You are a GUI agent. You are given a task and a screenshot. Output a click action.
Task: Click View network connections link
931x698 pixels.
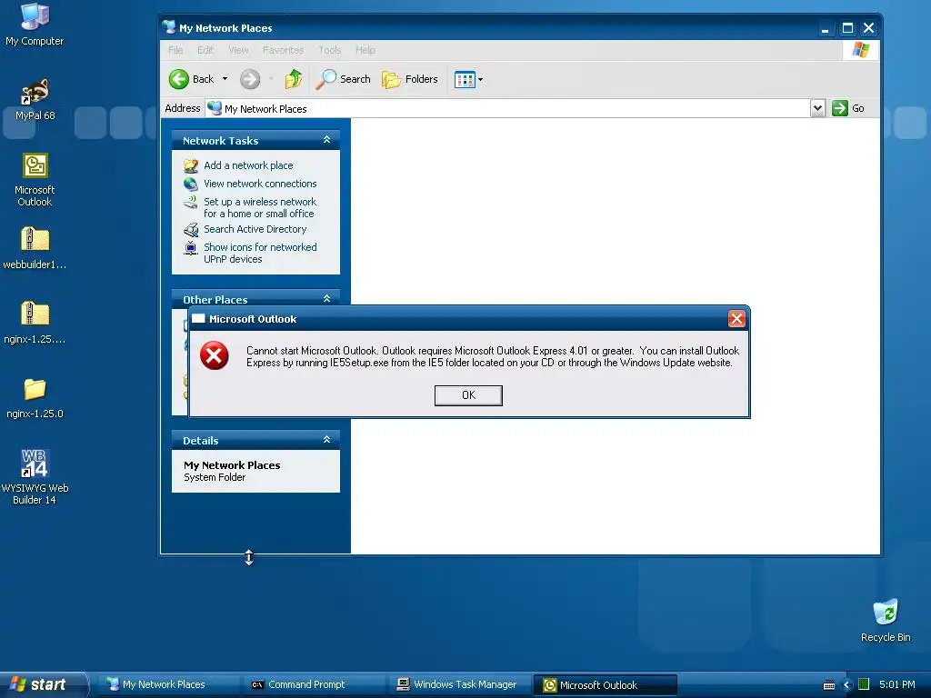[260, 184]
